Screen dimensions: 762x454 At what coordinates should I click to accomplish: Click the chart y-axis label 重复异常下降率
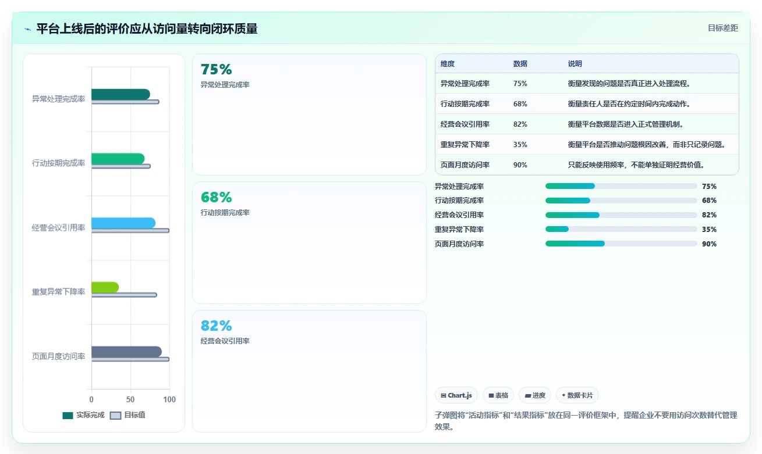coord(59,292)
